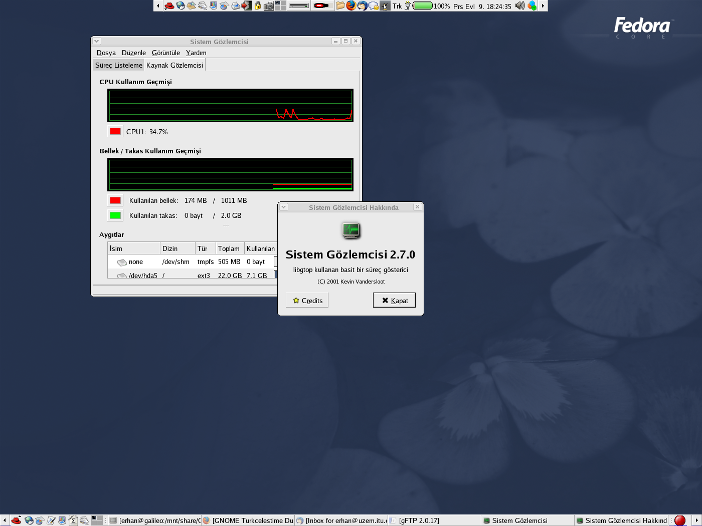Open the Dosya menu
The width and height of the screenshot is (702, 526).
pyautogui.click(x=106, y=53)
